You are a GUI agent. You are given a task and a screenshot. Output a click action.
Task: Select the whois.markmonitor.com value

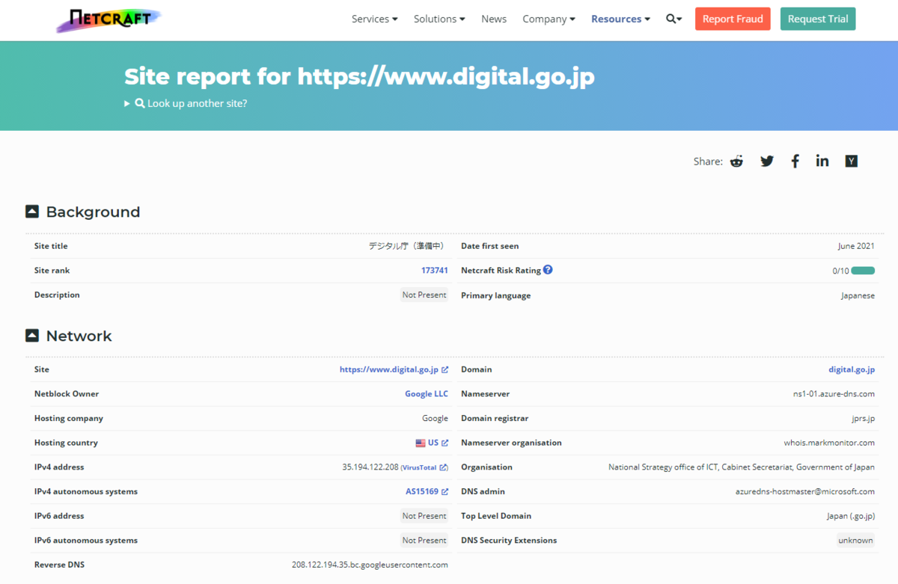829,443
